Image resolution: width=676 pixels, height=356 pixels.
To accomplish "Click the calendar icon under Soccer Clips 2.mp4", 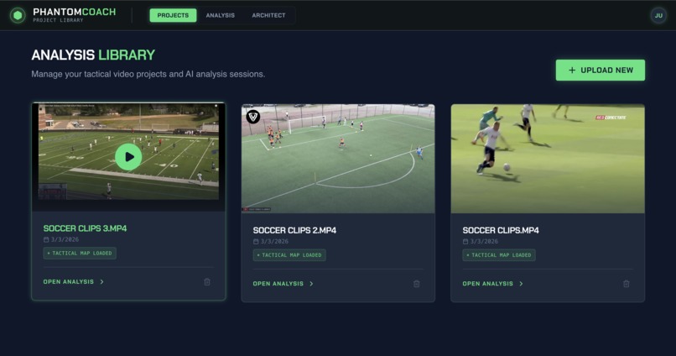I will 256,242.
